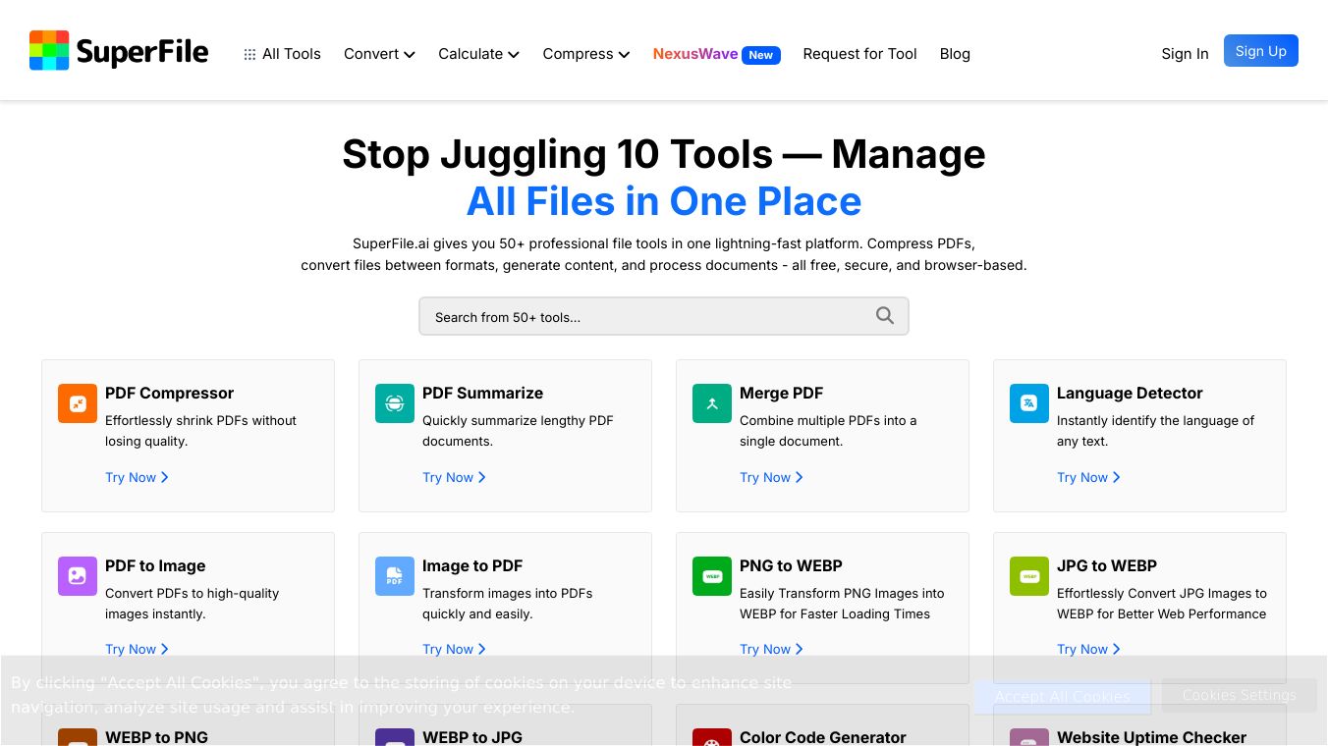This screenshot has width=1328, height=746.
Task: Click Try Now under Language Detector
Action: [x=1088, y=477]
